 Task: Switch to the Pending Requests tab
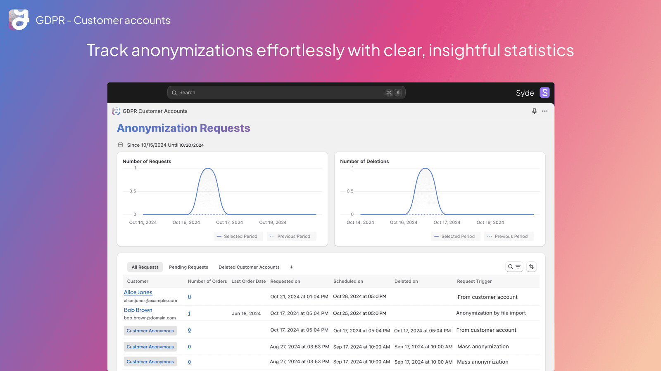(188, 267)
